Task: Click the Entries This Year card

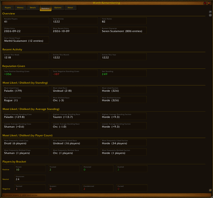Action: tap(124, 57)
